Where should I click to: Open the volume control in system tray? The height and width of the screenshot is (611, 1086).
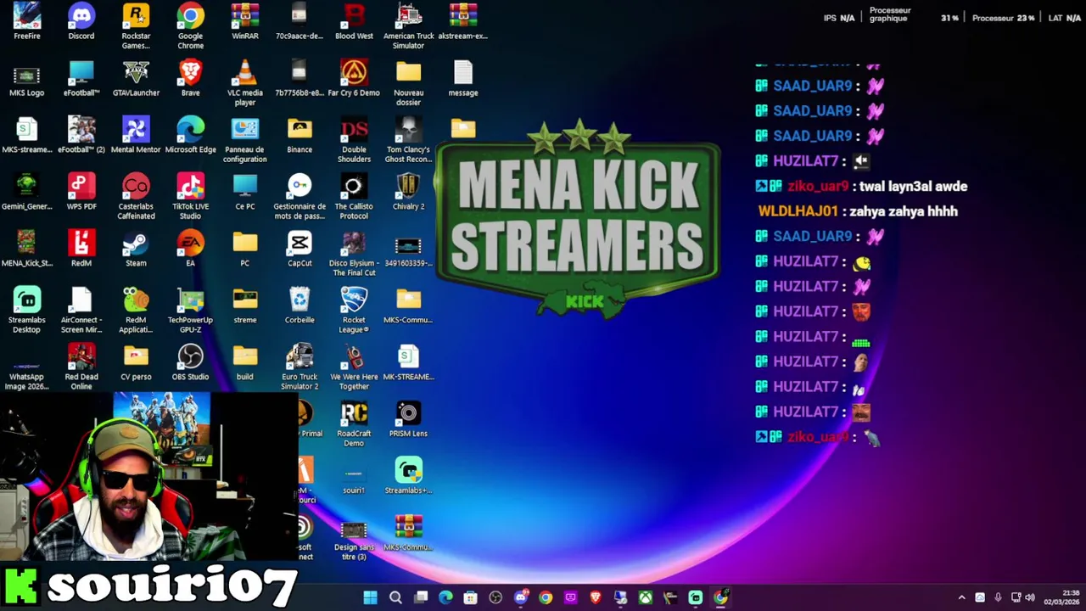(x=1030, y=597)
